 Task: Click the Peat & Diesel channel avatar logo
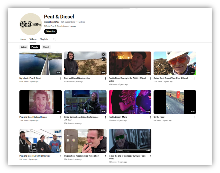point(31,24)
